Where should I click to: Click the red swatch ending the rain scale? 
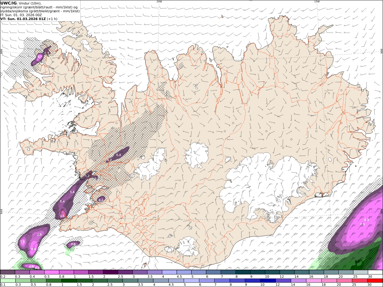click(375, 281)
